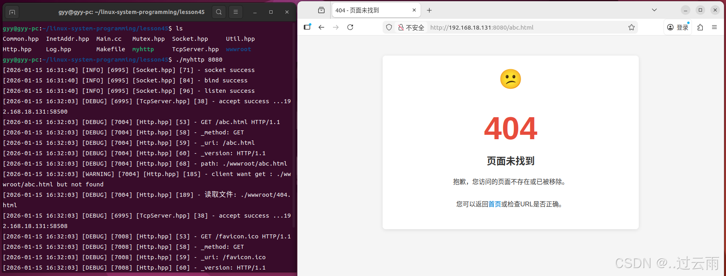This screenshot has width=726, height=276.
Task: Open Firefox sidebar toggle icon
Action: pos(307,27)
